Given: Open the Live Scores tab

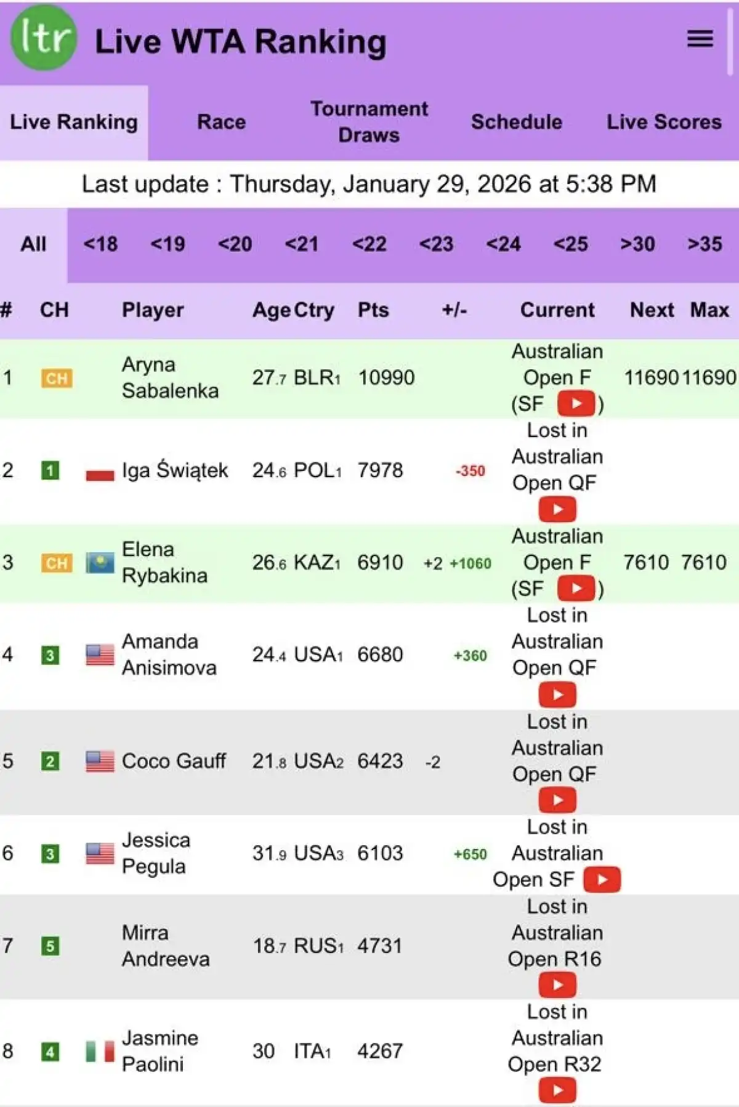Looking at the screenshot, I should click(664, 122).
